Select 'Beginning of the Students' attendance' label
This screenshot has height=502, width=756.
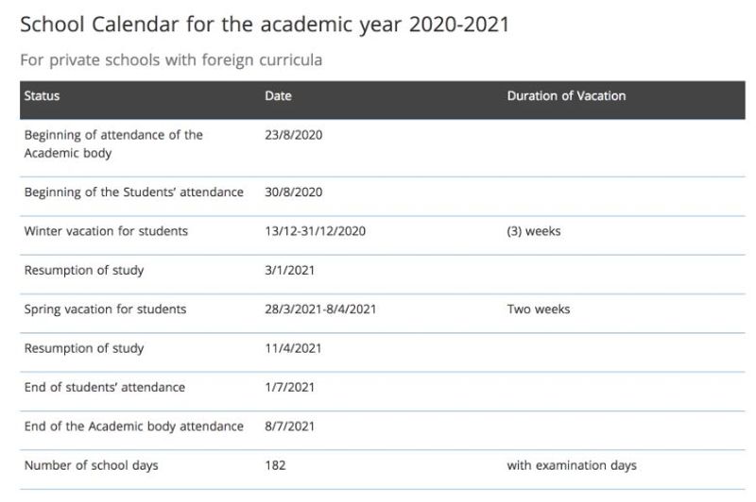coord(133,192)
